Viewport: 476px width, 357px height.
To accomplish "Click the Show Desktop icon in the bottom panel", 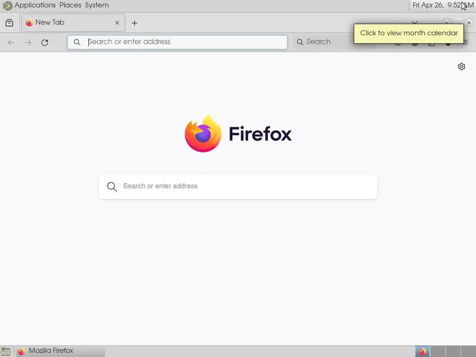I will coord(6,351).
